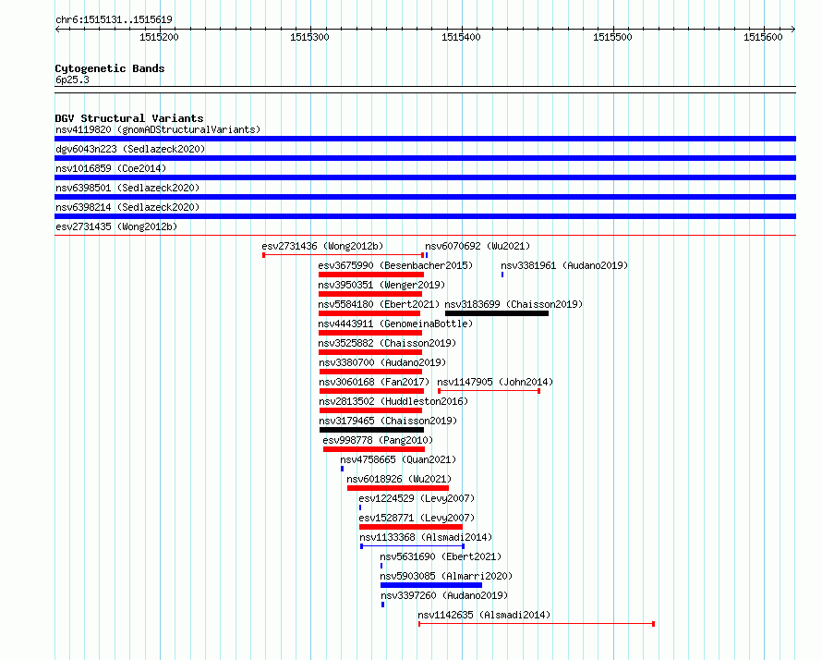Click the 1515300 ruler position
Image resolution: width=822 pixels, height=660 pixels.
309,37
